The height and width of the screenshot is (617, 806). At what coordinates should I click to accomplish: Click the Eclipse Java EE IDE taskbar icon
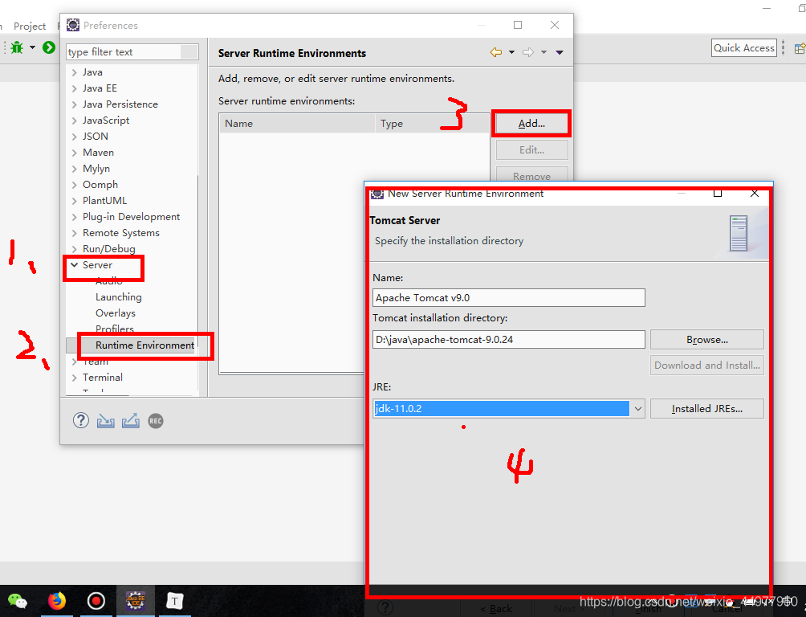[x=136, y=601]
